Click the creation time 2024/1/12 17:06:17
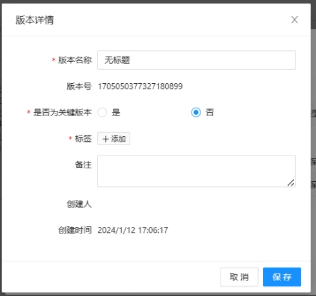This screenshot has height=296, width=316. (x=133, y=230)
